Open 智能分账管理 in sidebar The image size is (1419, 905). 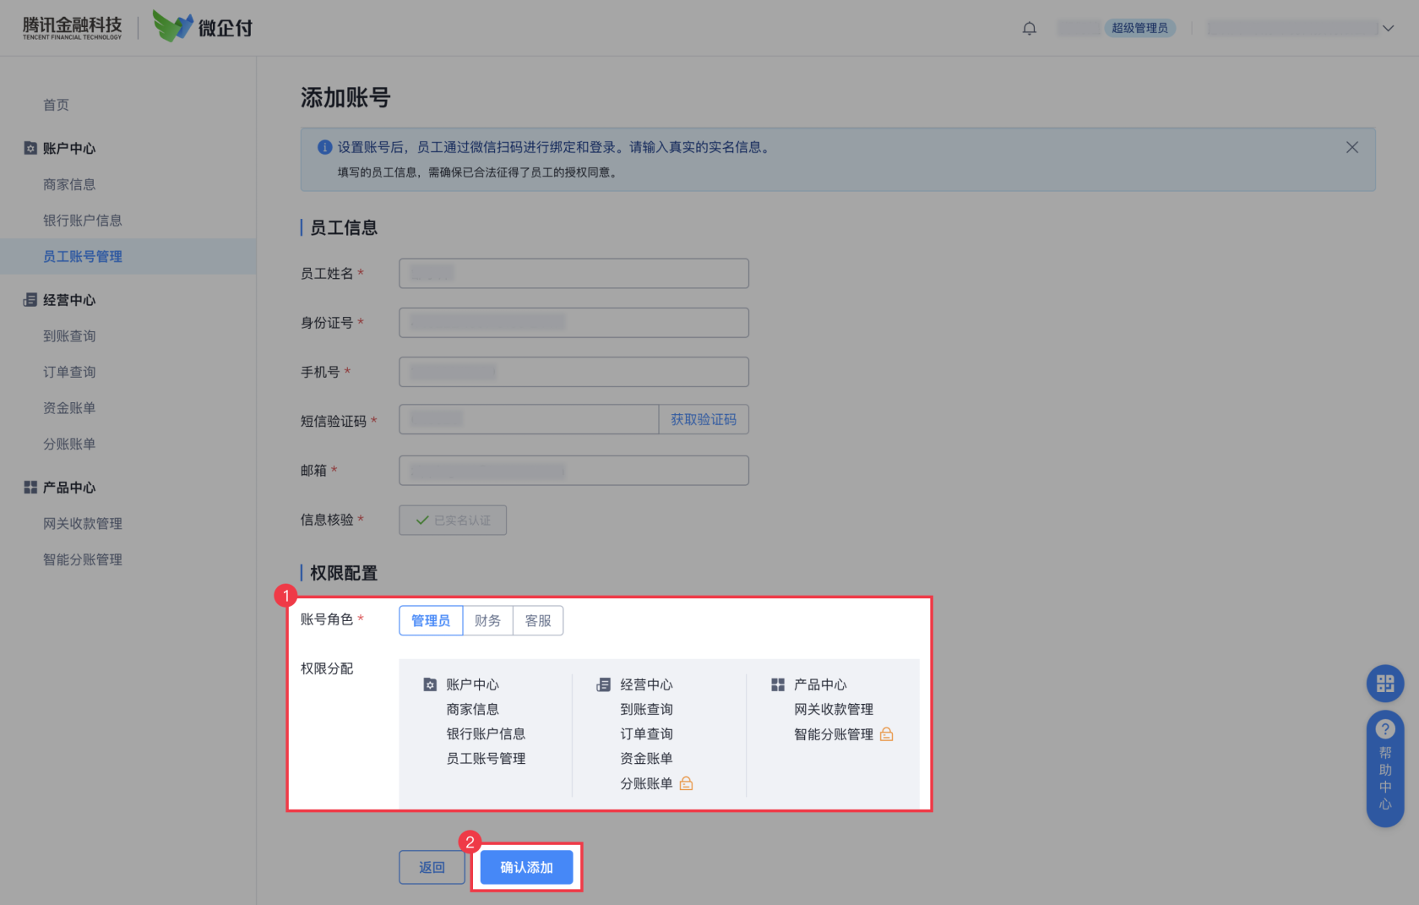pos(83,559)
